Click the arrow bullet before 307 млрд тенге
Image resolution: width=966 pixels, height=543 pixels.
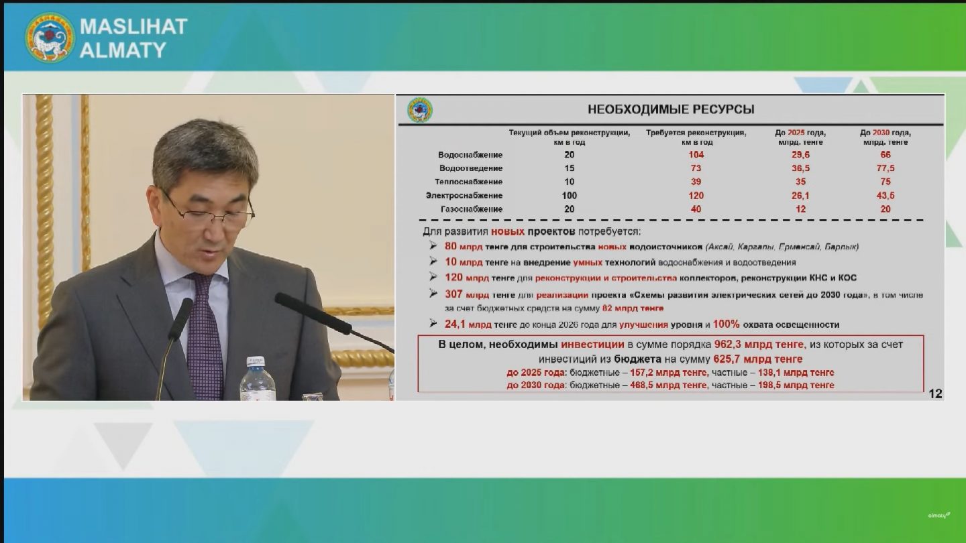[x=433, y=294]
